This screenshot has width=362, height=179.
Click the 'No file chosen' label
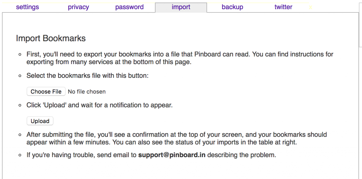pos(87,92)
